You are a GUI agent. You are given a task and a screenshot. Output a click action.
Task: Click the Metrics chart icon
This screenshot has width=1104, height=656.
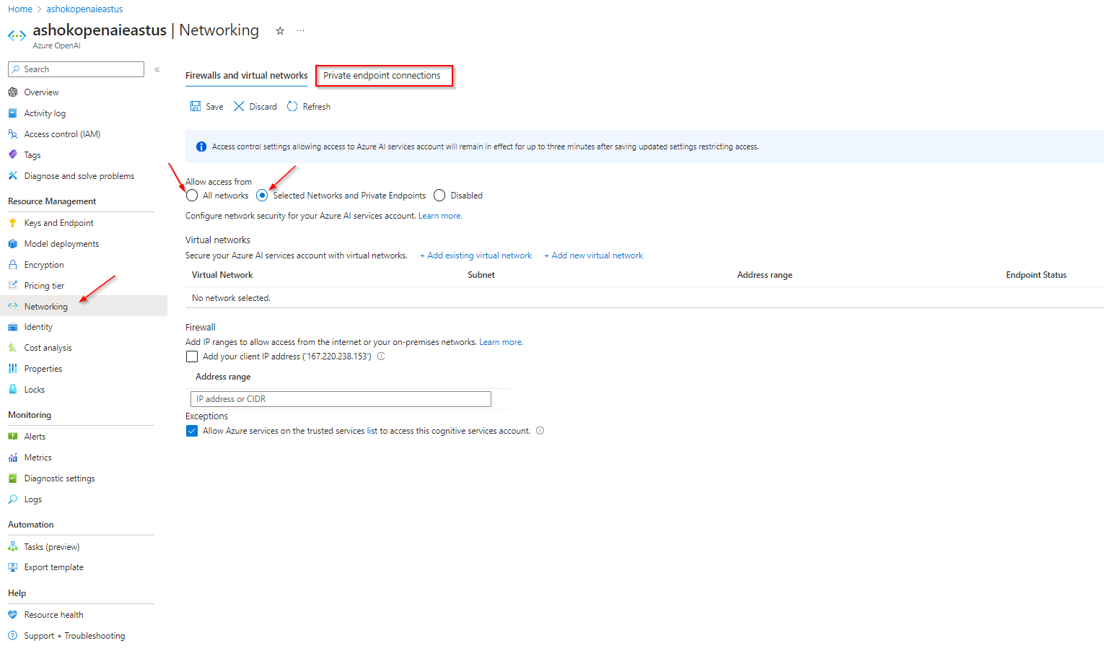point(12,458)
